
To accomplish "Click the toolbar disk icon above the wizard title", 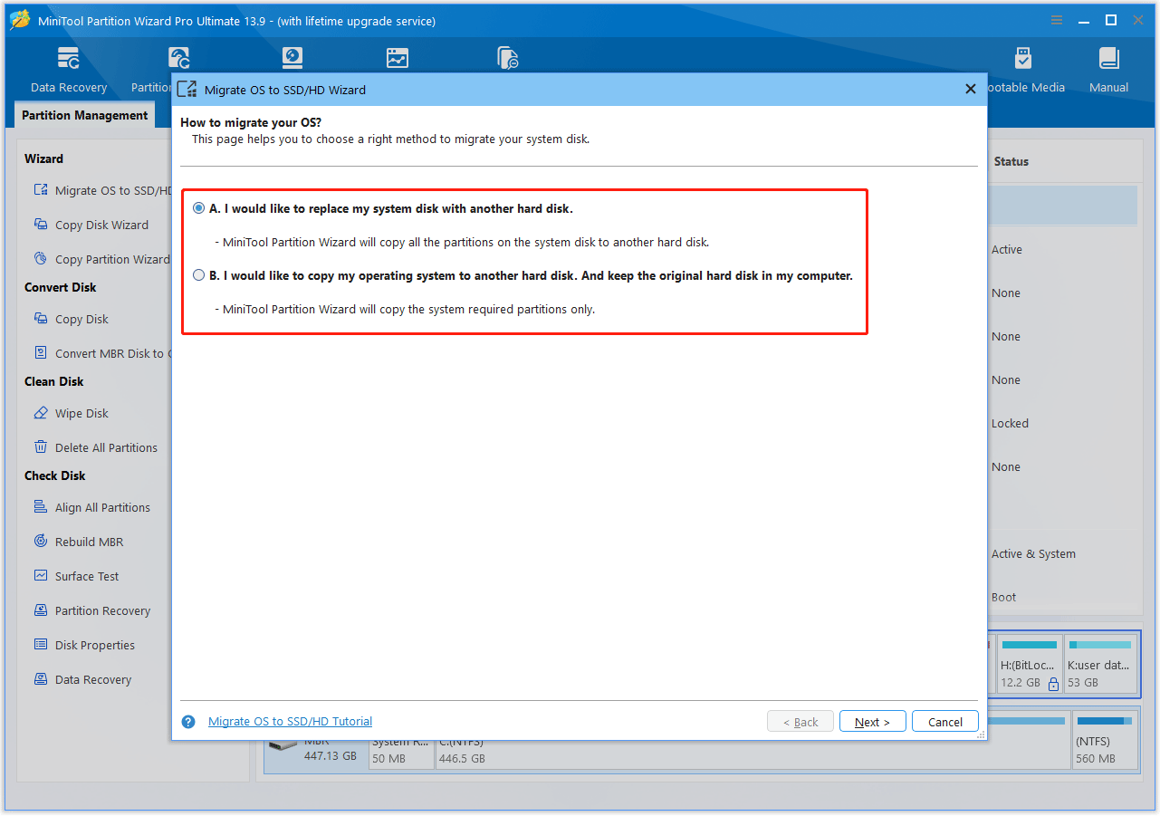I will click(292, 58).
